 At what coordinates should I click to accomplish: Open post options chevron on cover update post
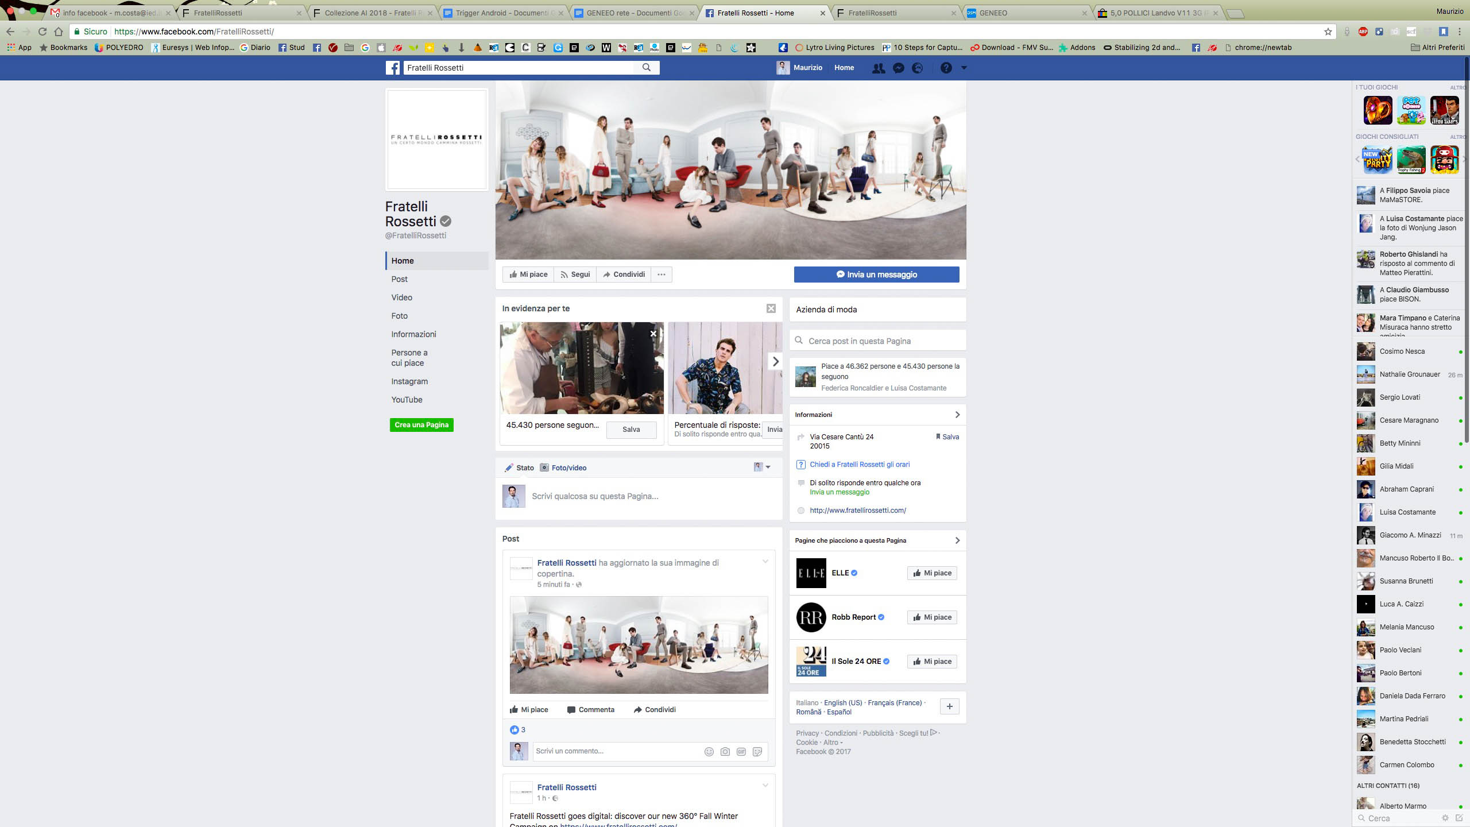click(765, 562)
